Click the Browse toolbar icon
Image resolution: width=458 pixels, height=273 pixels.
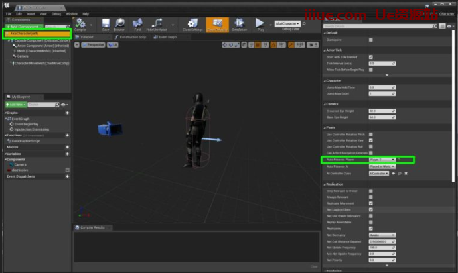pos(119,25)
